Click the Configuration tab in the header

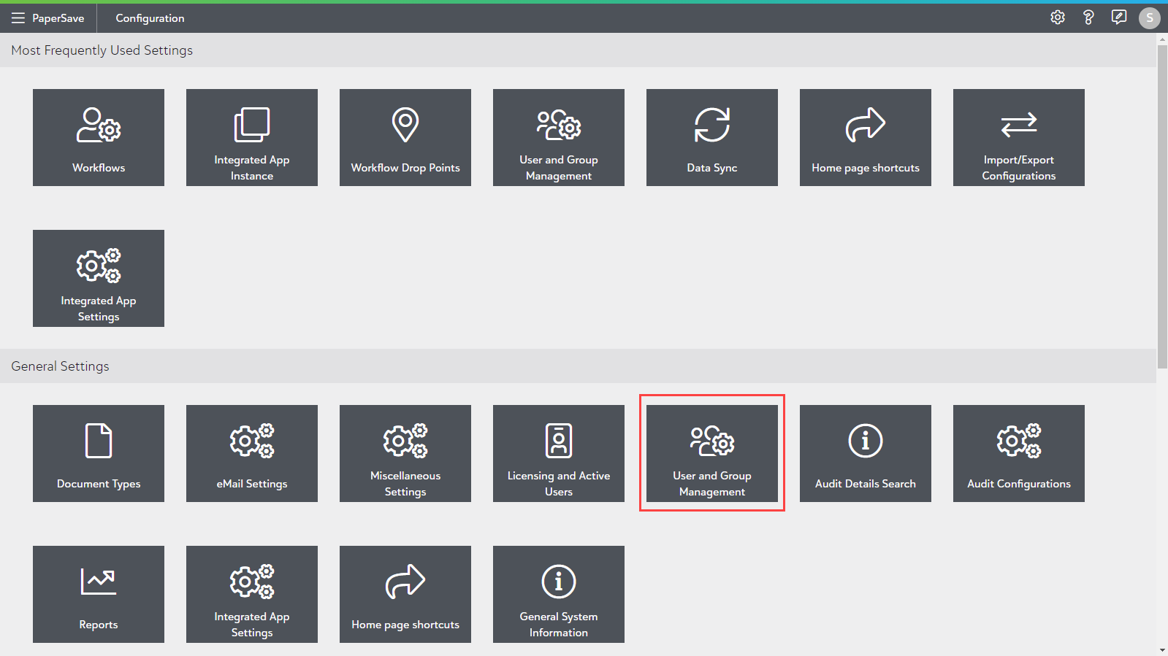[150, 18]
